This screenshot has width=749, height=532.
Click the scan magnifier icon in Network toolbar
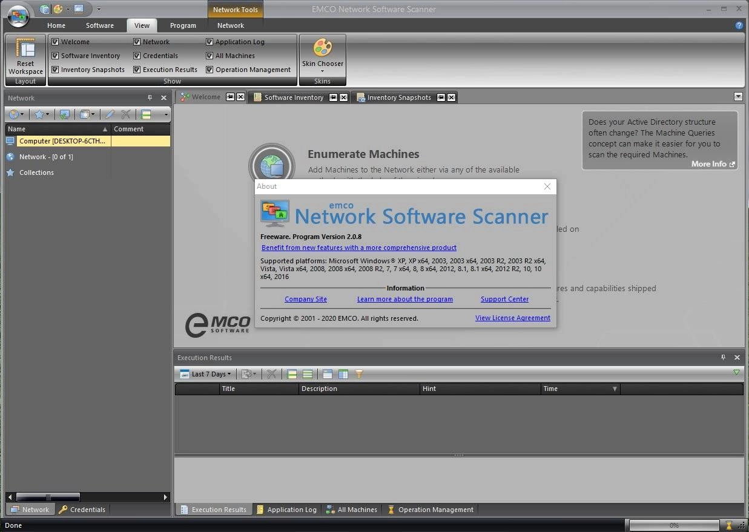[85, 114]
